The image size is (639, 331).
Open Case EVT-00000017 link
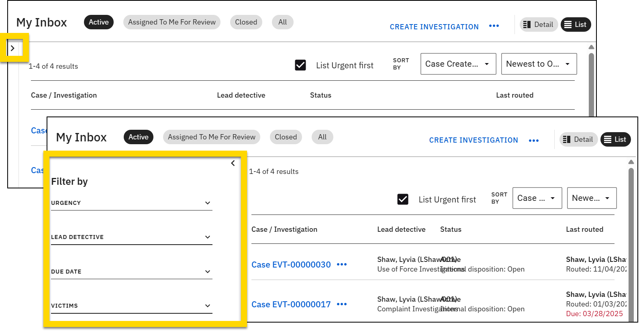pos(291,304)
